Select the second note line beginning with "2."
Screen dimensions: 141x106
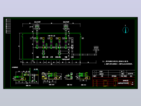[118, 64]
